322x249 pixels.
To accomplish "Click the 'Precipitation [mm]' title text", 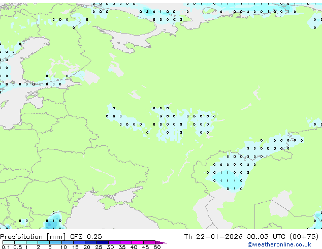I will 33,237.
